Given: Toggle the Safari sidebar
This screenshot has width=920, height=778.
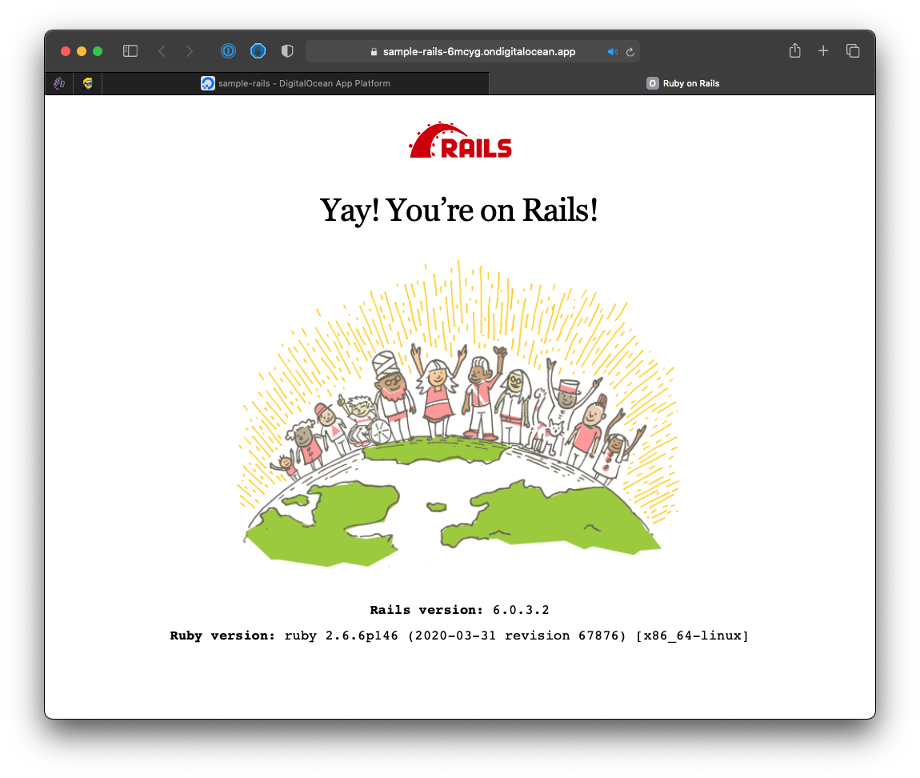Looking at the screenshot, I should click(130, 51).
